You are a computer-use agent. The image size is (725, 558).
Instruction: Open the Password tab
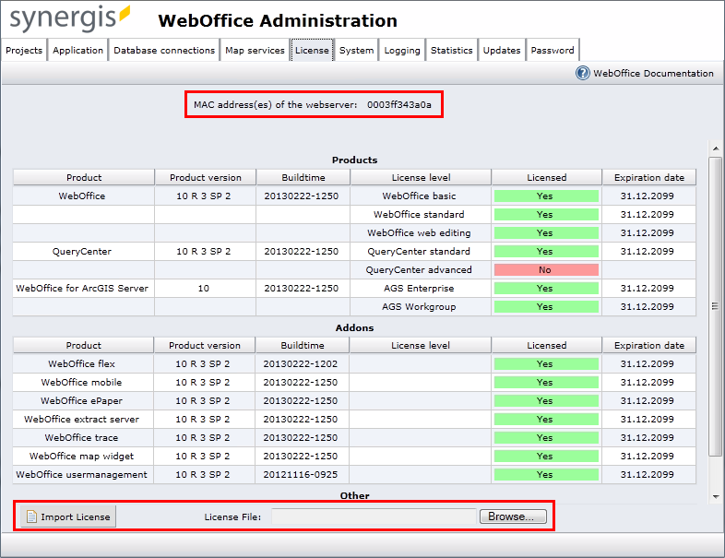[x=553, y=51]
